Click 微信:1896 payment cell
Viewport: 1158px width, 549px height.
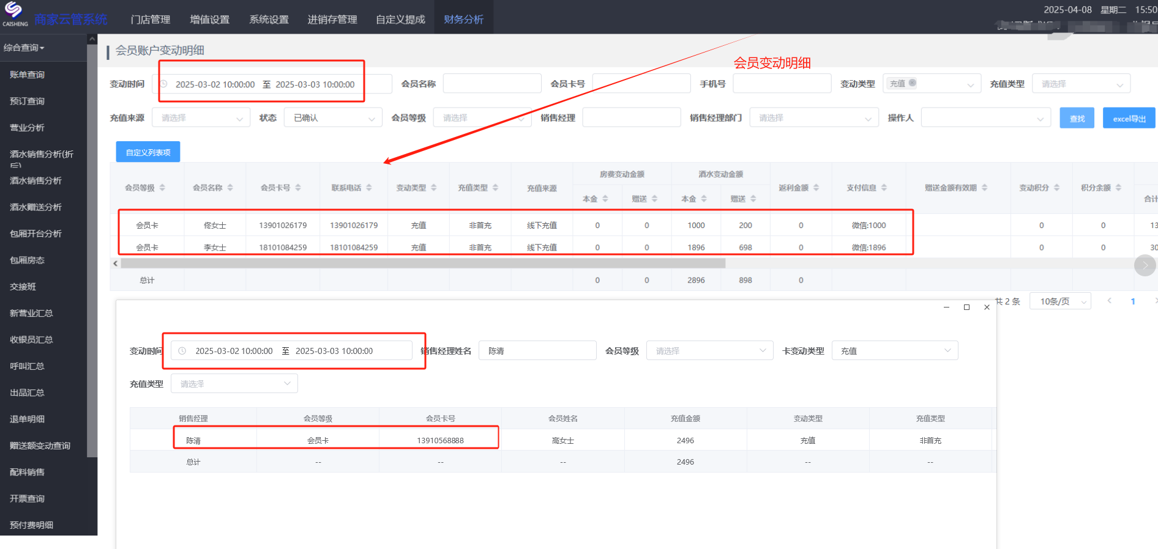coord(869,248)
